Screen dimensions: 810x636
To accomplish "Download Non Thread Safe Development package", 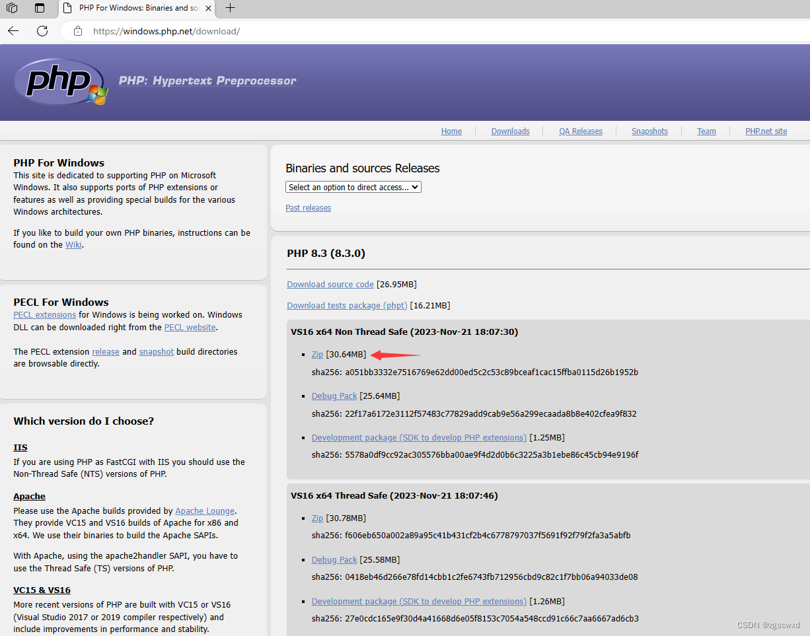I will coord(419,438).
